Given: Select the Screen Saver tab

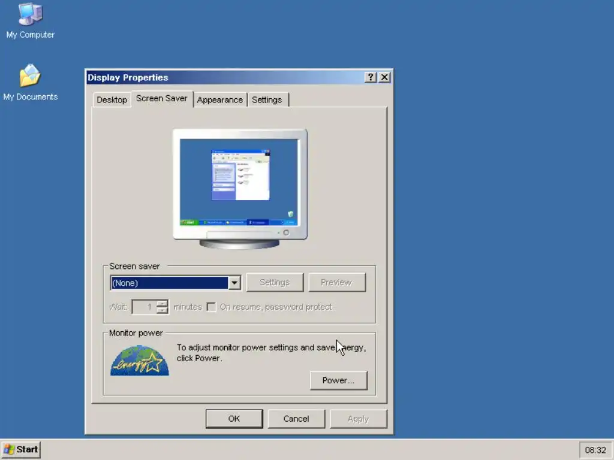Looking at the screenshot, I should tap(162, 99).
